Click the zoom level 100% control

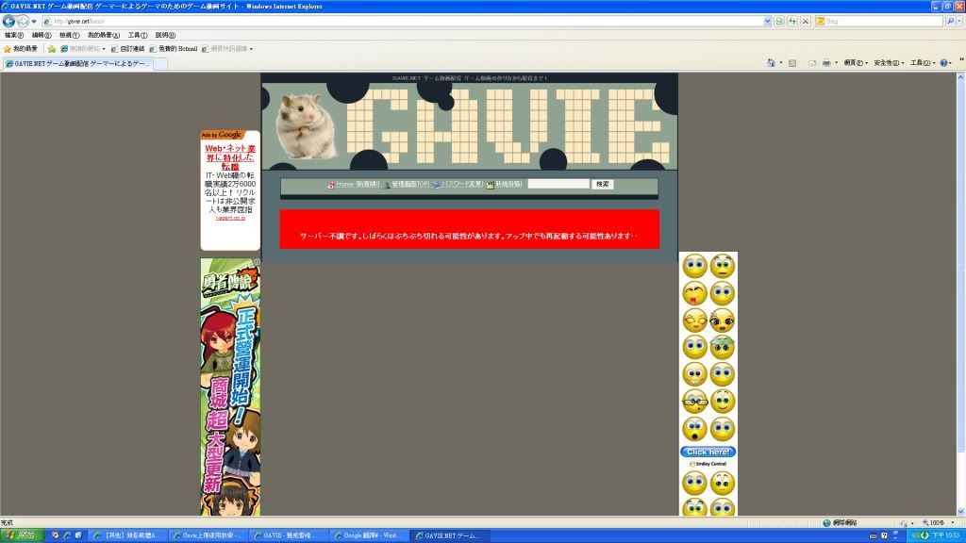coord(939,522)
